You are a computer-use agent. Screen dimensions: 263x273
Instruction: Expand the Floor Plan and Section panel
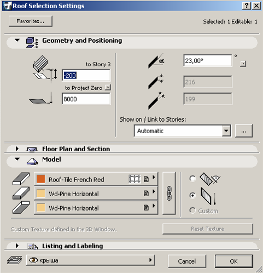pyautogui.click(x=17, y=149)
